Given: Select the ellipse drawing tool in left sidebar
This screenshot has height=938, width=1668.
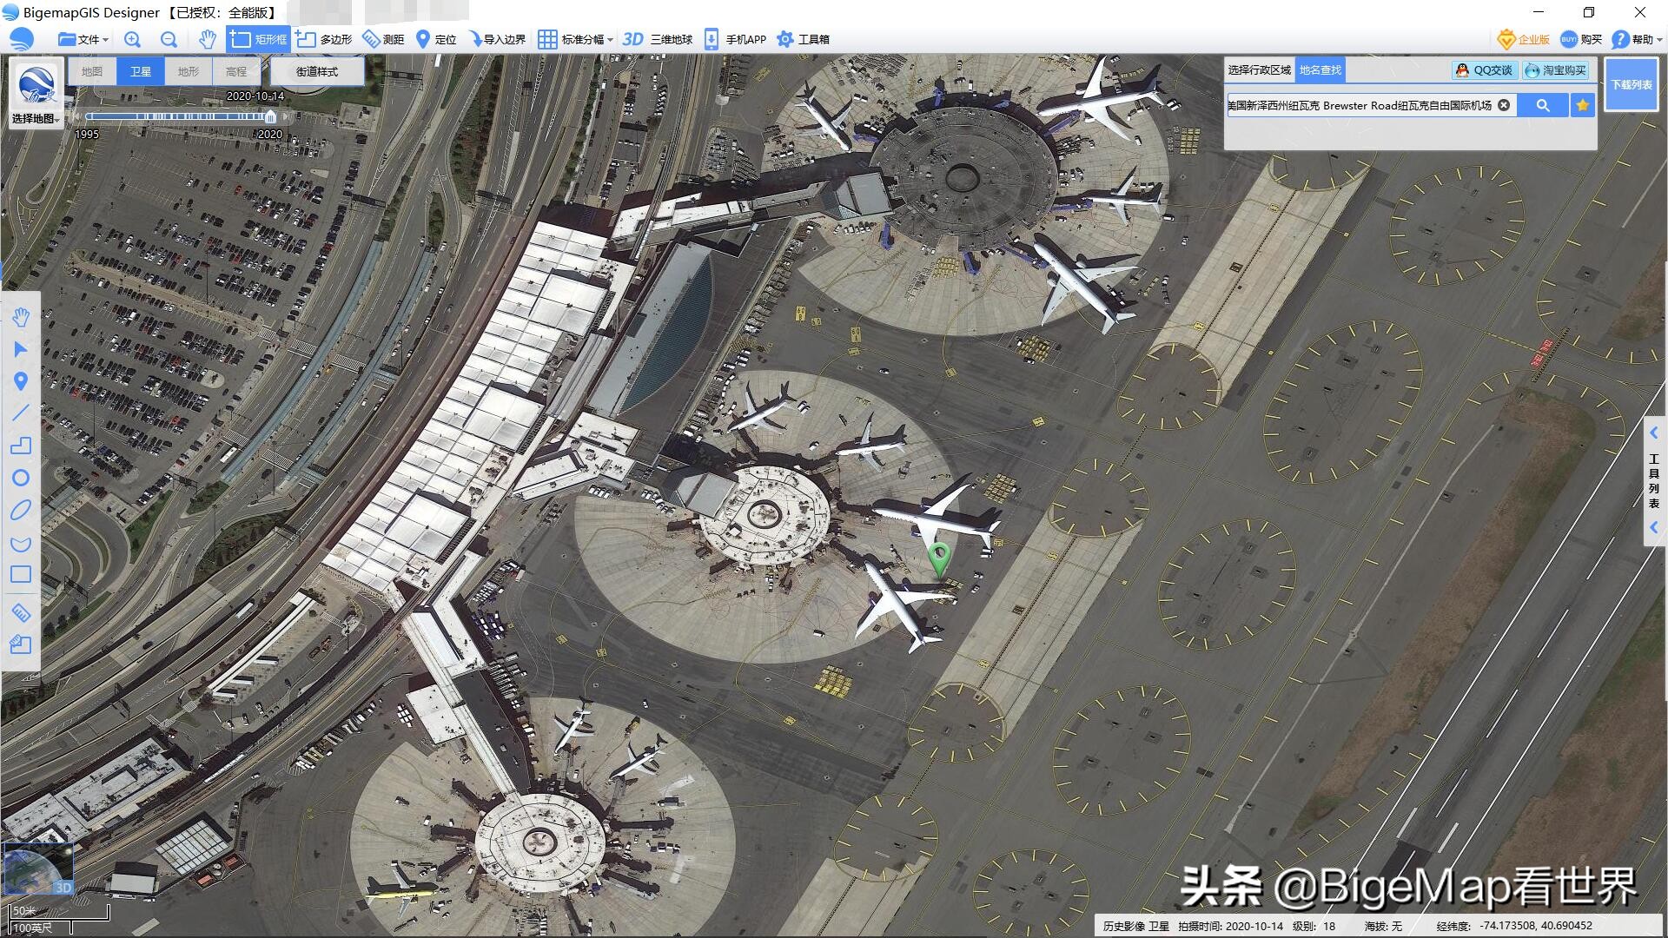Looking at the screenshot, I should [21, 510].
